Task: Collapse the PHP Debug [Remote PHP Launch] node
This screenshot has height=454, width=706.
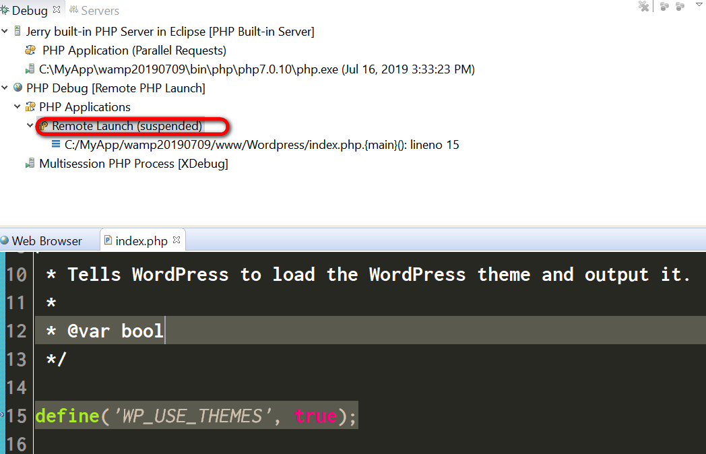Action: (x=5, y=88)
